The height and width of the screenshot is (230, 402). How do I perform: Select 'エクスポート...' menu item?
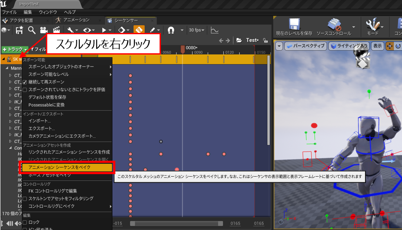[x=67, y=128]
